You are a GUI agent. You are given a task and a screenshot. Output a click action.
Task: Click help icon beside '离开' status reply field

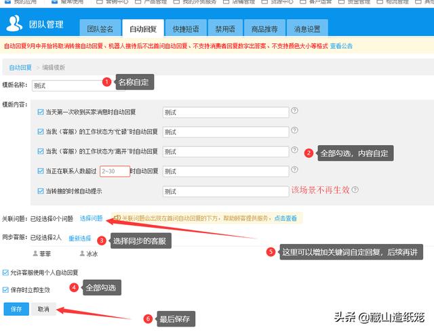click(294, 150)
